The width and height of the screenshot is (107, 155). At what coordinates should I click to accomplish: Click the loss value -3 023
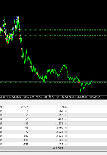pyautogui.click(x=59, y=132)
